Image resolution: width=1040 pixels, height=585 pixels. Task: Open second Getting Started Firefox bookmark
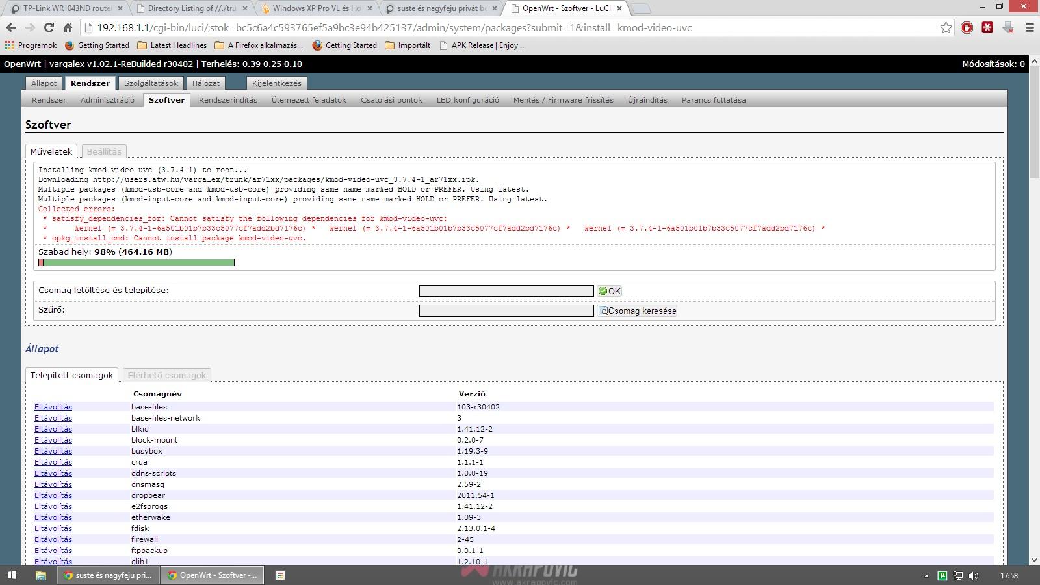coord(344,45)
